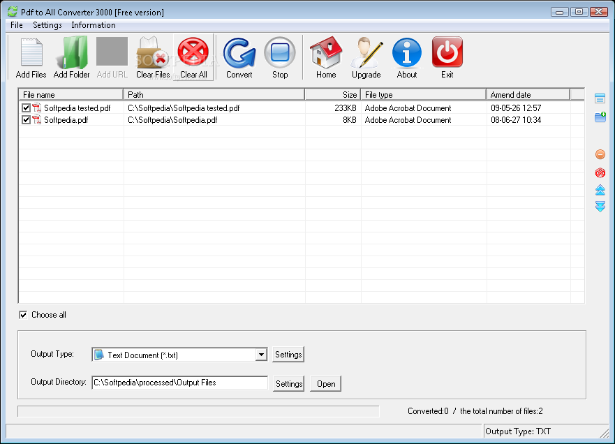
Task: Click the Output Type: TXT status bar entry
Action: pos(518,431)
